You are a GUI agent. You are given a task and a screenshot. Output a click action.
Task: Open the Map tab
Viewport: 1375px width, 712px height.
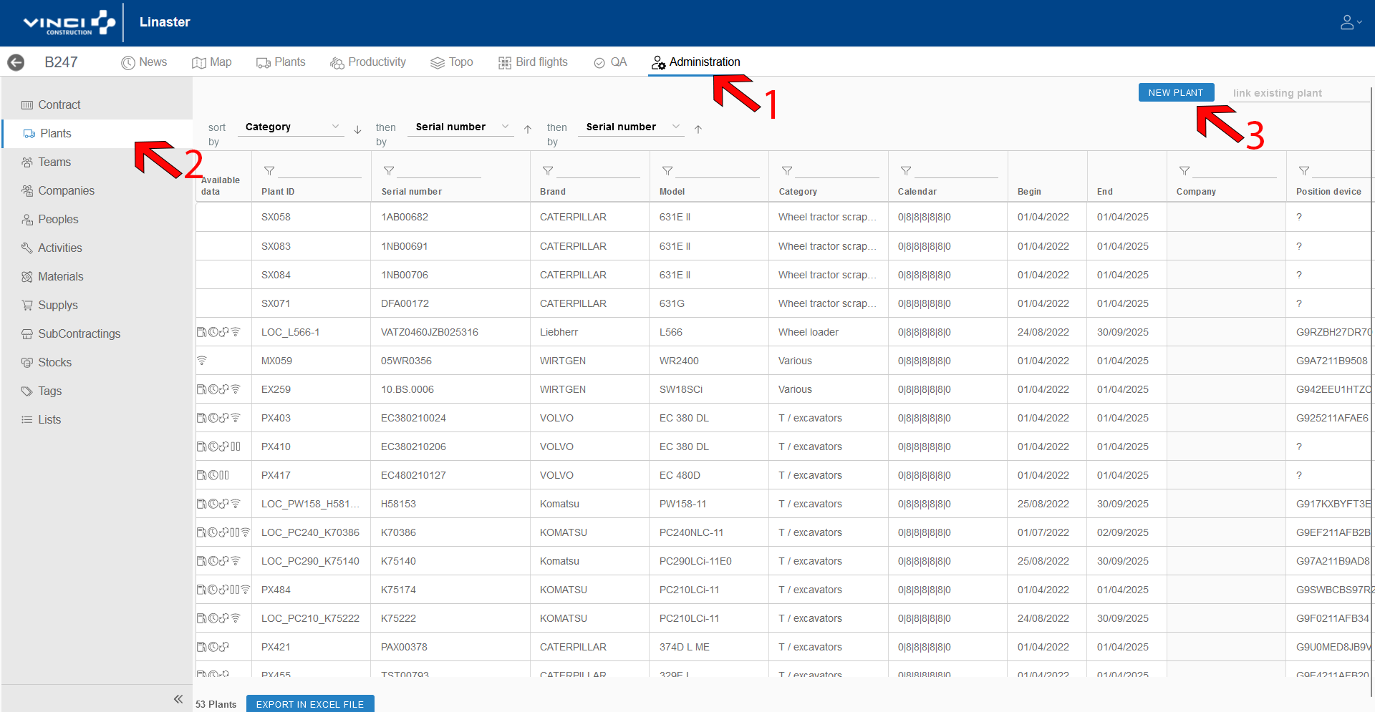coord(212,62)
